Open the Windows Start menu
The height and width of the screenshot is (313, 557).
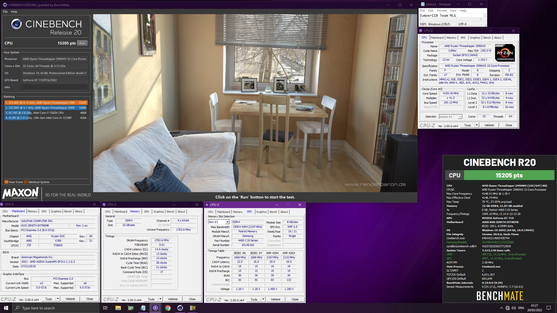pyautogui.click(x=6, y=308)
